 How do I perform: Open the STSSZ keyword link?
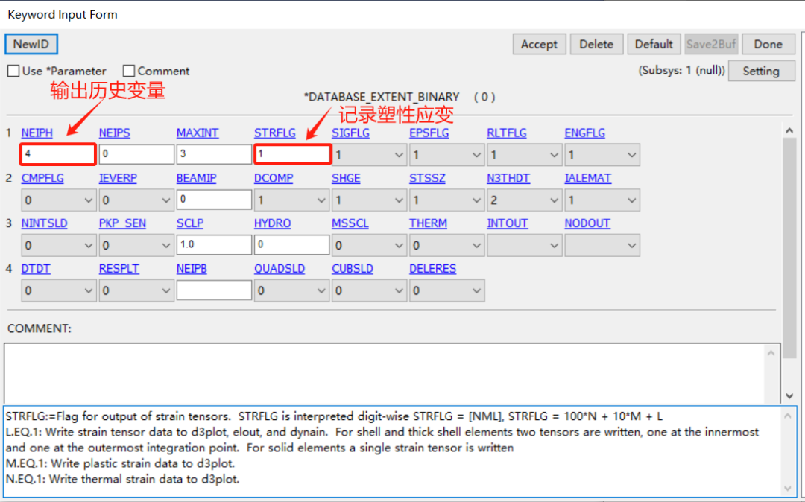click(x=427, y=178)
